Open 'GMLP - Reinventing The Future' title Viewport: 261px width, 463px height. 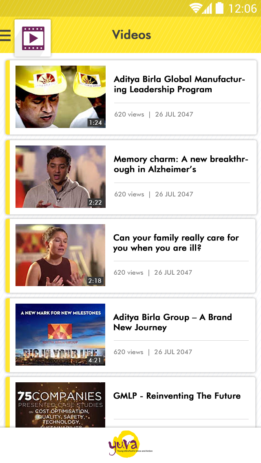click(177, 396)
